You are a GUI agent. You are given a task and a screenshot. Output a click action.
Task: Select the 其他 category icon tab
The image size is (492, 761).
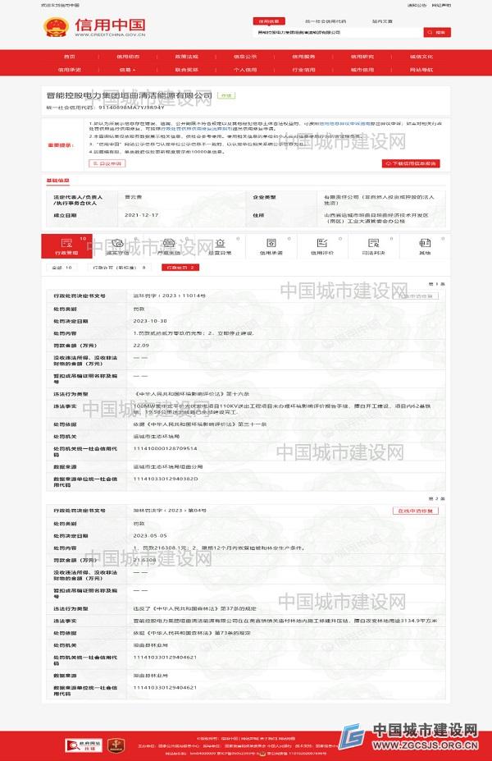pyautogui.click(x=425, y=246)
